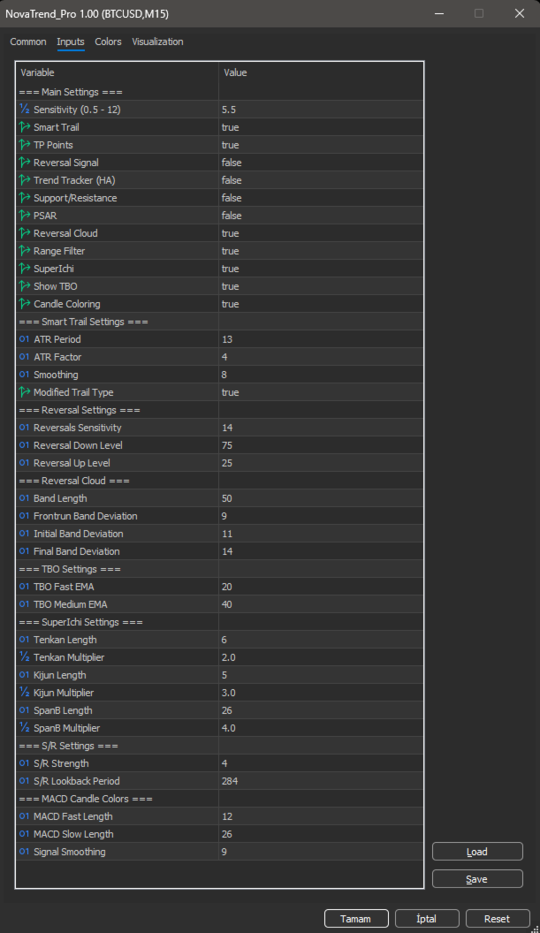The width and height of the screenshot is (540, 933).
Task: Go to the Visualization tab
Action: pos(157,42)
